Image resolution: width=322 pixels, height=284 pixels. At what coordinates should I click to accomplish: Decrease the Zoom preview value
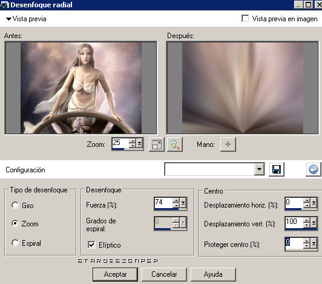tap(133, 145)
